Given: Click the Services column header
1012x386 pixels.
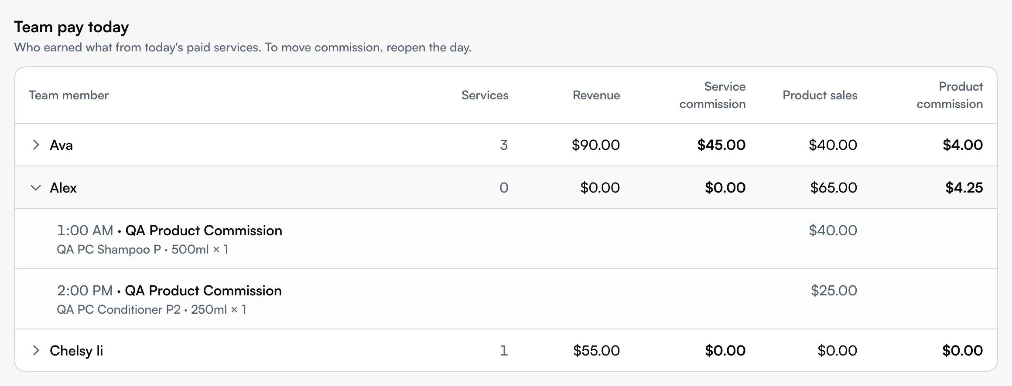Looking at the screenshot, I should pyautogui.click(x=485, y=95).
